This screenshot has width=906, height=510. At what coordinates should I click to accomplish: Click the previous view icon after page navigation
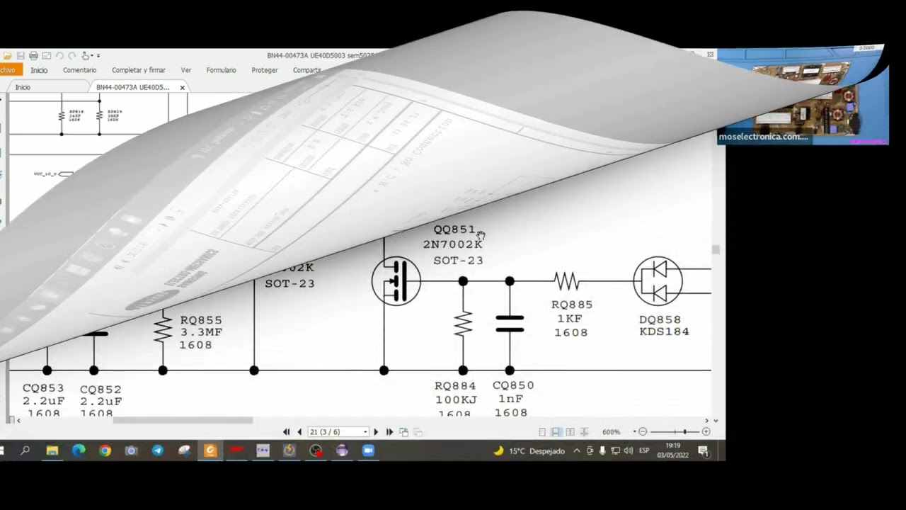tap(403, 431)
